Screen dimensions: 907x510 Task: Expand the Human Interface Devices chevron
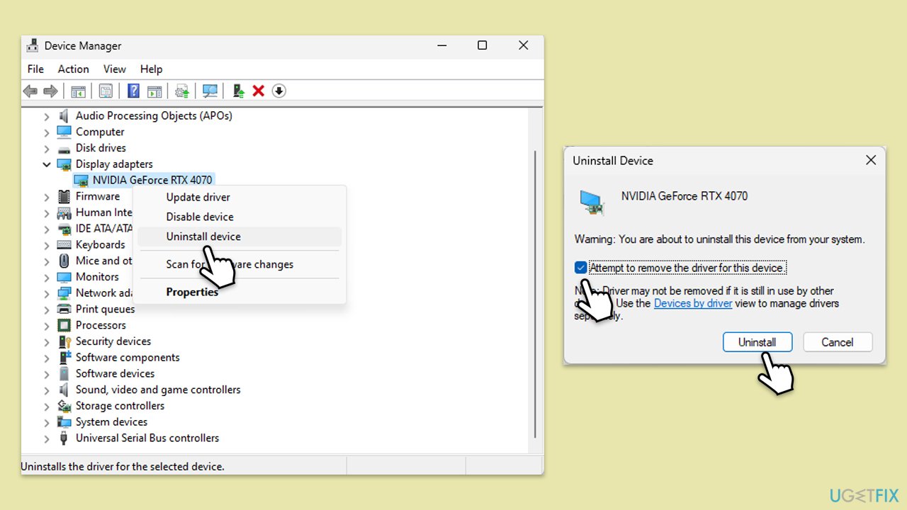[47, 212]
